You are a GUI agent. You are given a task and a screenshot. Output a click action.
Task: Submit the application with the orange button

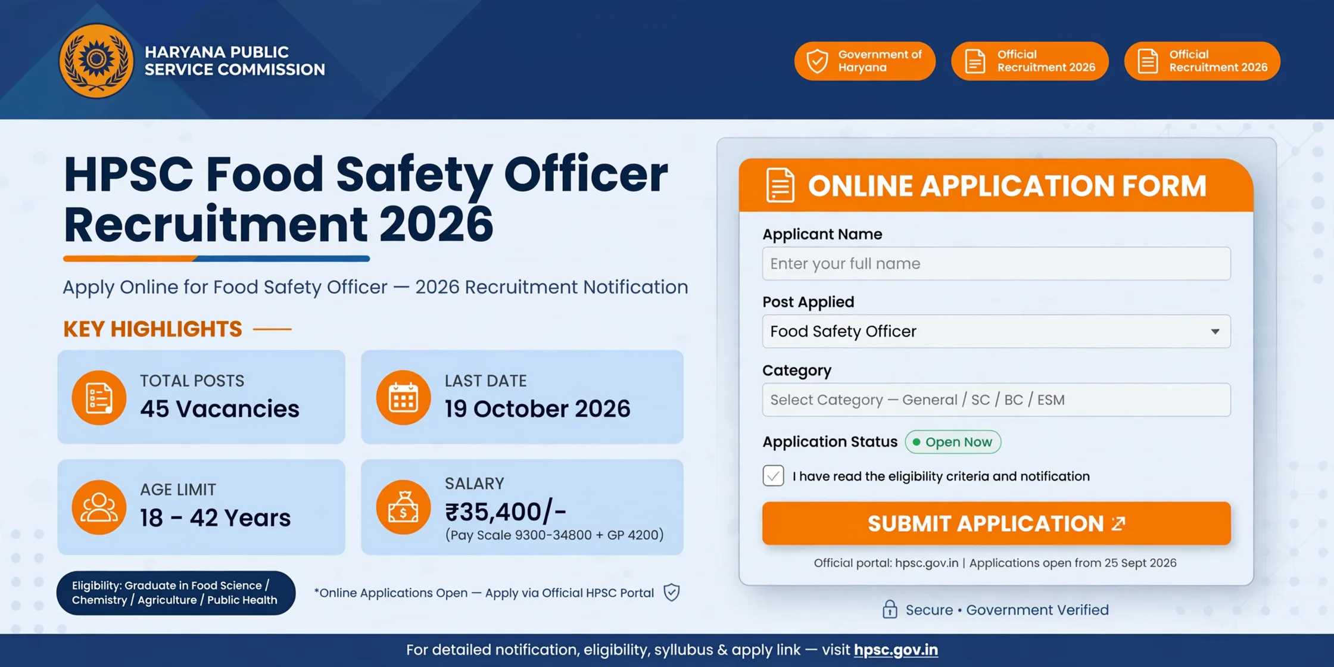[996, 523]
